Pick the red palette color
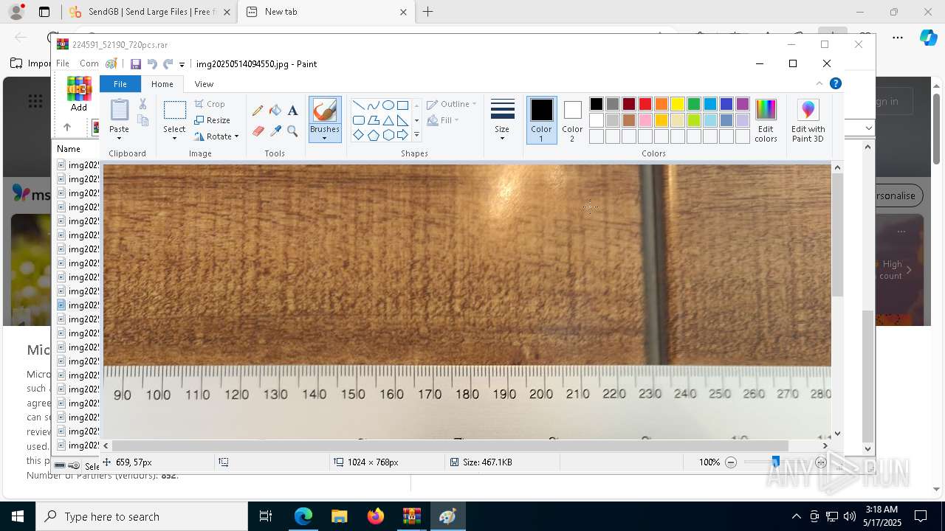The image size is (945, 531). coord(645,104)
